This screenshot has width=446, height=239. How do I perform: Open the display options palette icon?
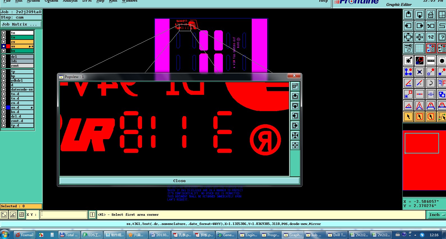[408, 48]
